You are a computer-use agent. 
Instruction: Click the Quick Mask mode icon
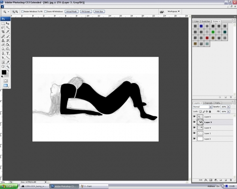coord(6,81)
